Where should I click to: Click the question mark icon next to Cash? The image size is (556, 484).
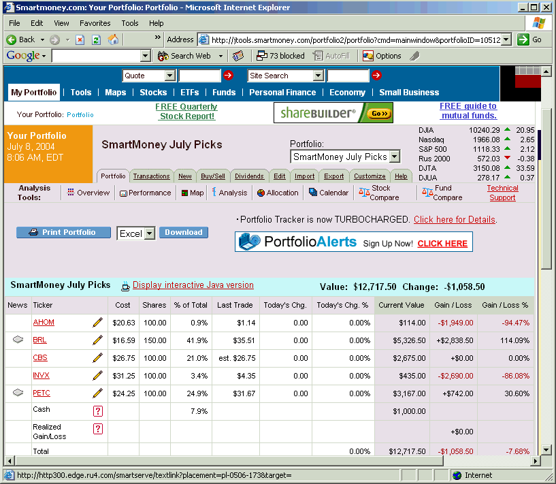click(x=98, y=410)
